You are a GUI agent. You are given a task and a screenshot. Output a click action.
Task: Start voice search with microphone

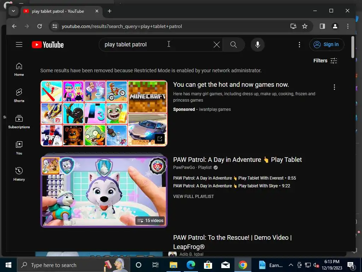258,45
